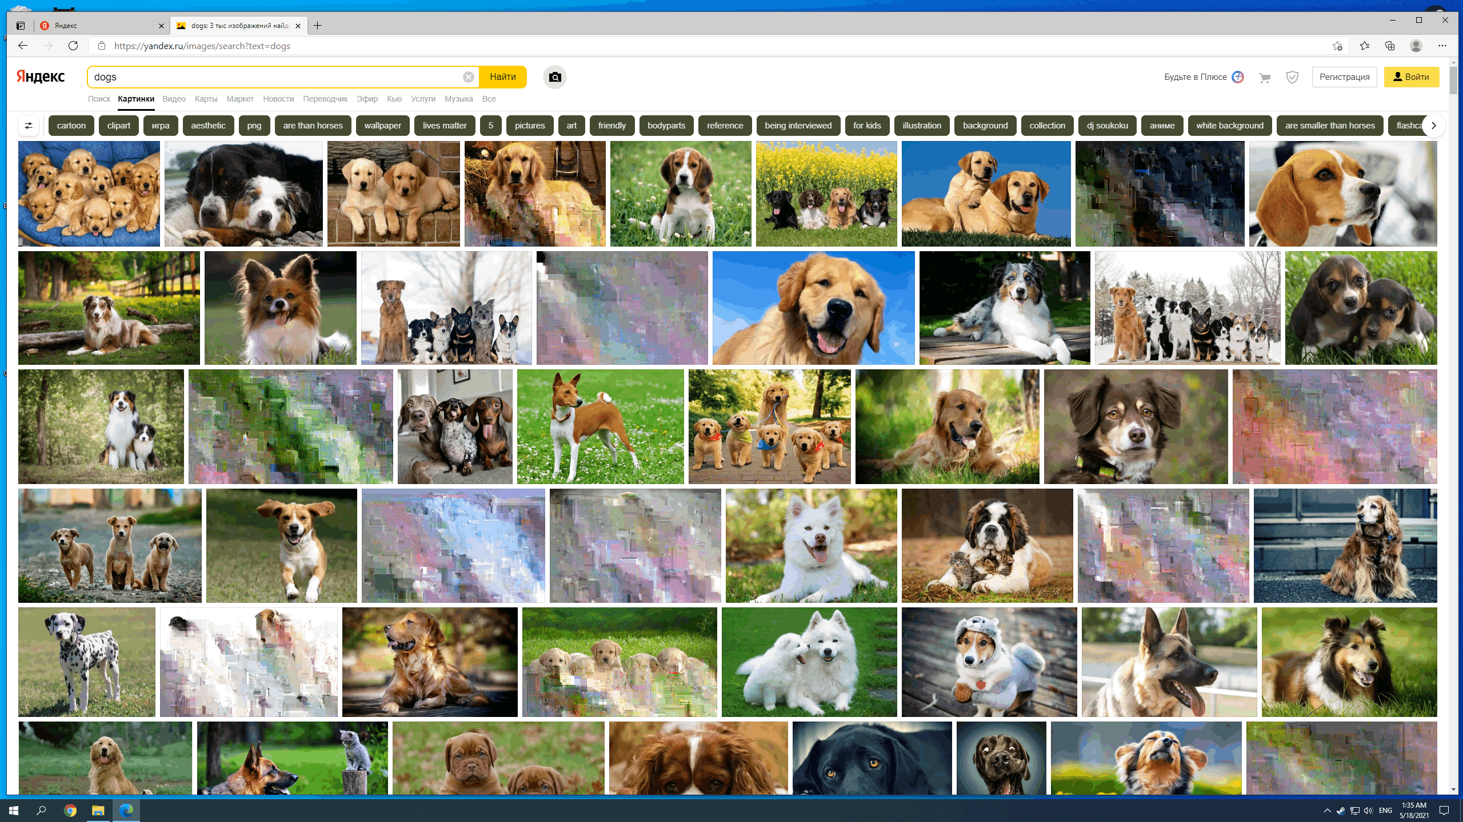Open the search by image camera icon
The width and height of the screenshot is (1463, 822).
click(555, 77)
